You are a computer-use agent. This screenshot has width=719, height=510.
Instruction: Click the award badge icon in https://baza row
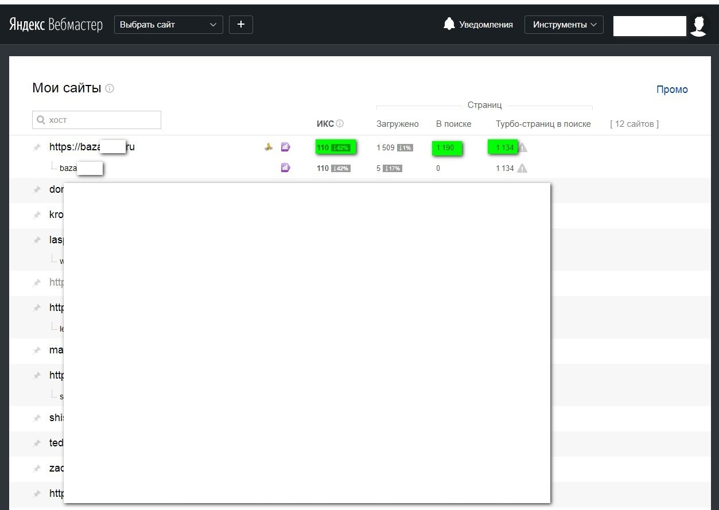(x=268, y=147)
